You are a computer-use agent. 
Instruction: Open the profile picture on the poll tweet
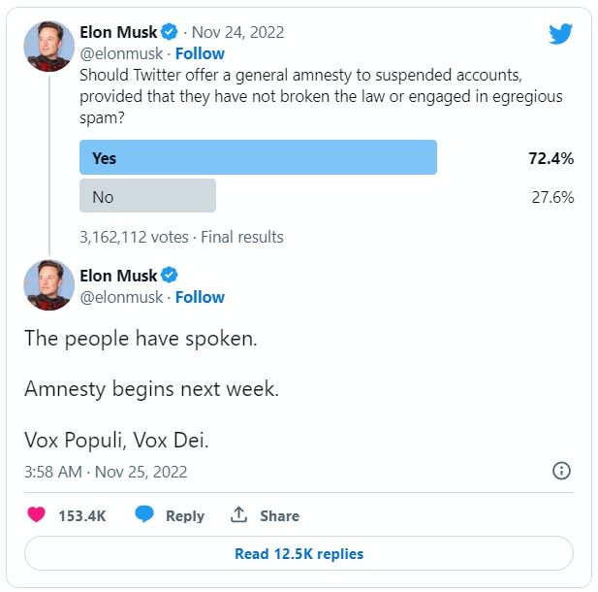pos(48,45)
